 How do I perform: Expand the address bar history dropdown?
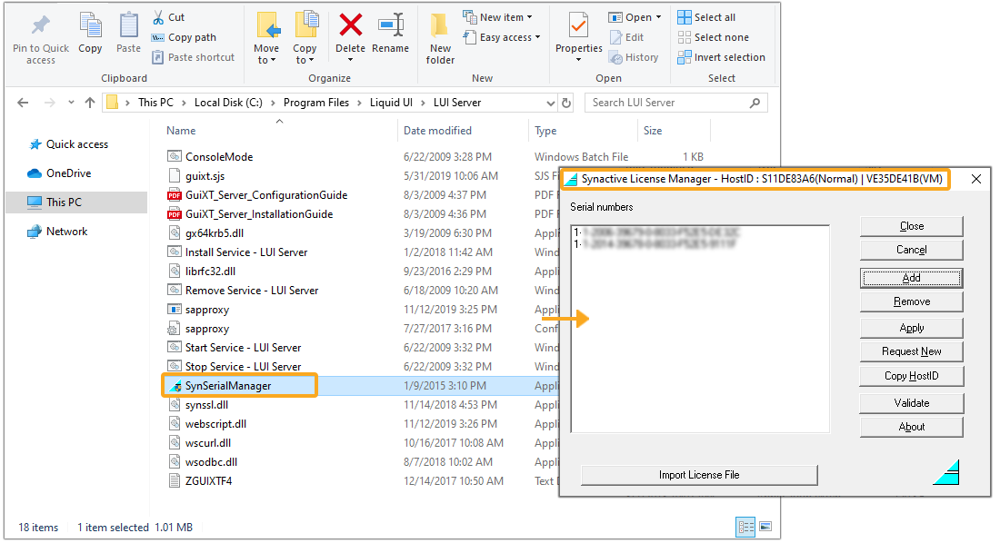click(550, 103)
